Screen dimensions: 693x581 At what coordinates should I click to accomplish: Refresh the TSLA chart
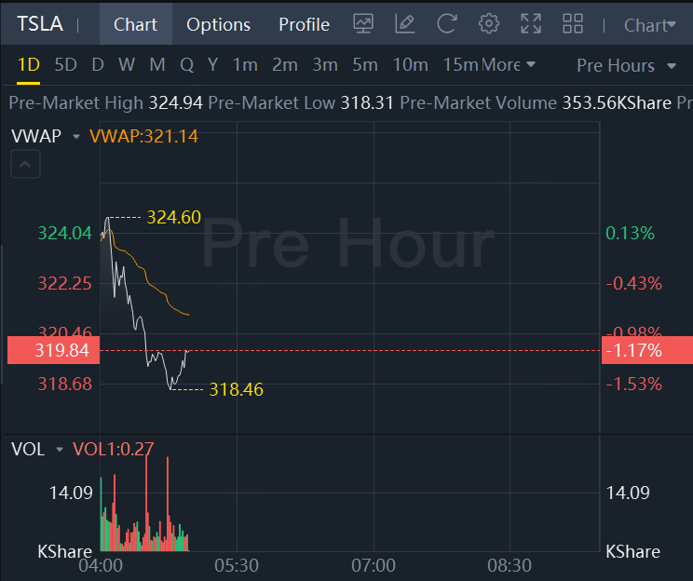446,24
